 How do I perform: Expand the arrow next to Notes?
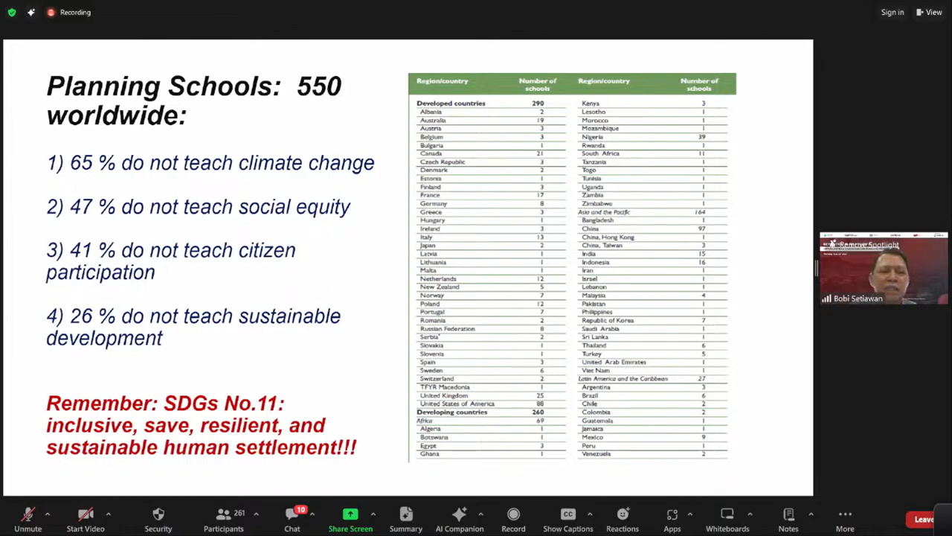tap(811, 514)
